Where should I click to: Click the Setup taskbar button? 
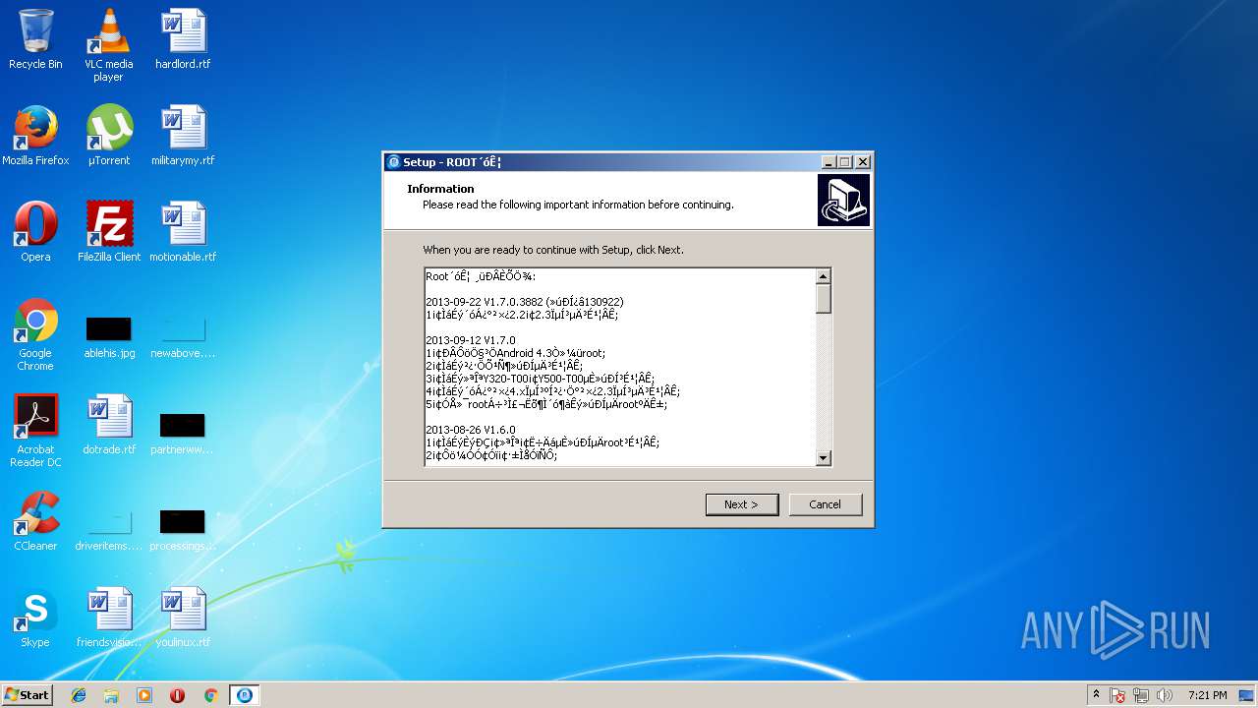(x=245, y=695)
